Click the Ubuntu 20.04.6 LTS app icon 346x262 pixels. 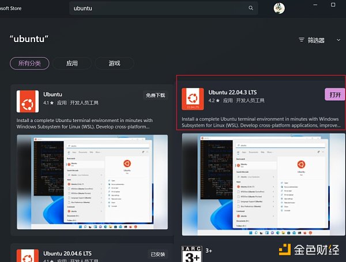coord(27,256)
